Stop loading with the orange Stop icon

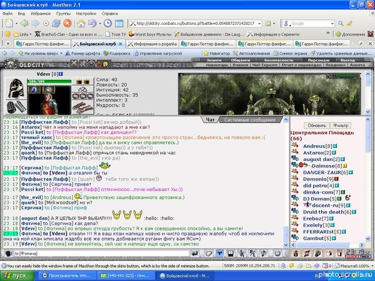pyautogui.click(x=67, y=24)
